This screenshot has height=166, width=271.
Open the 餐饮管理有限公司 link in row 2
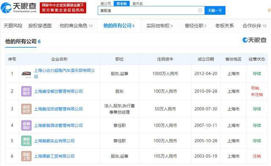tap(58, 91)
